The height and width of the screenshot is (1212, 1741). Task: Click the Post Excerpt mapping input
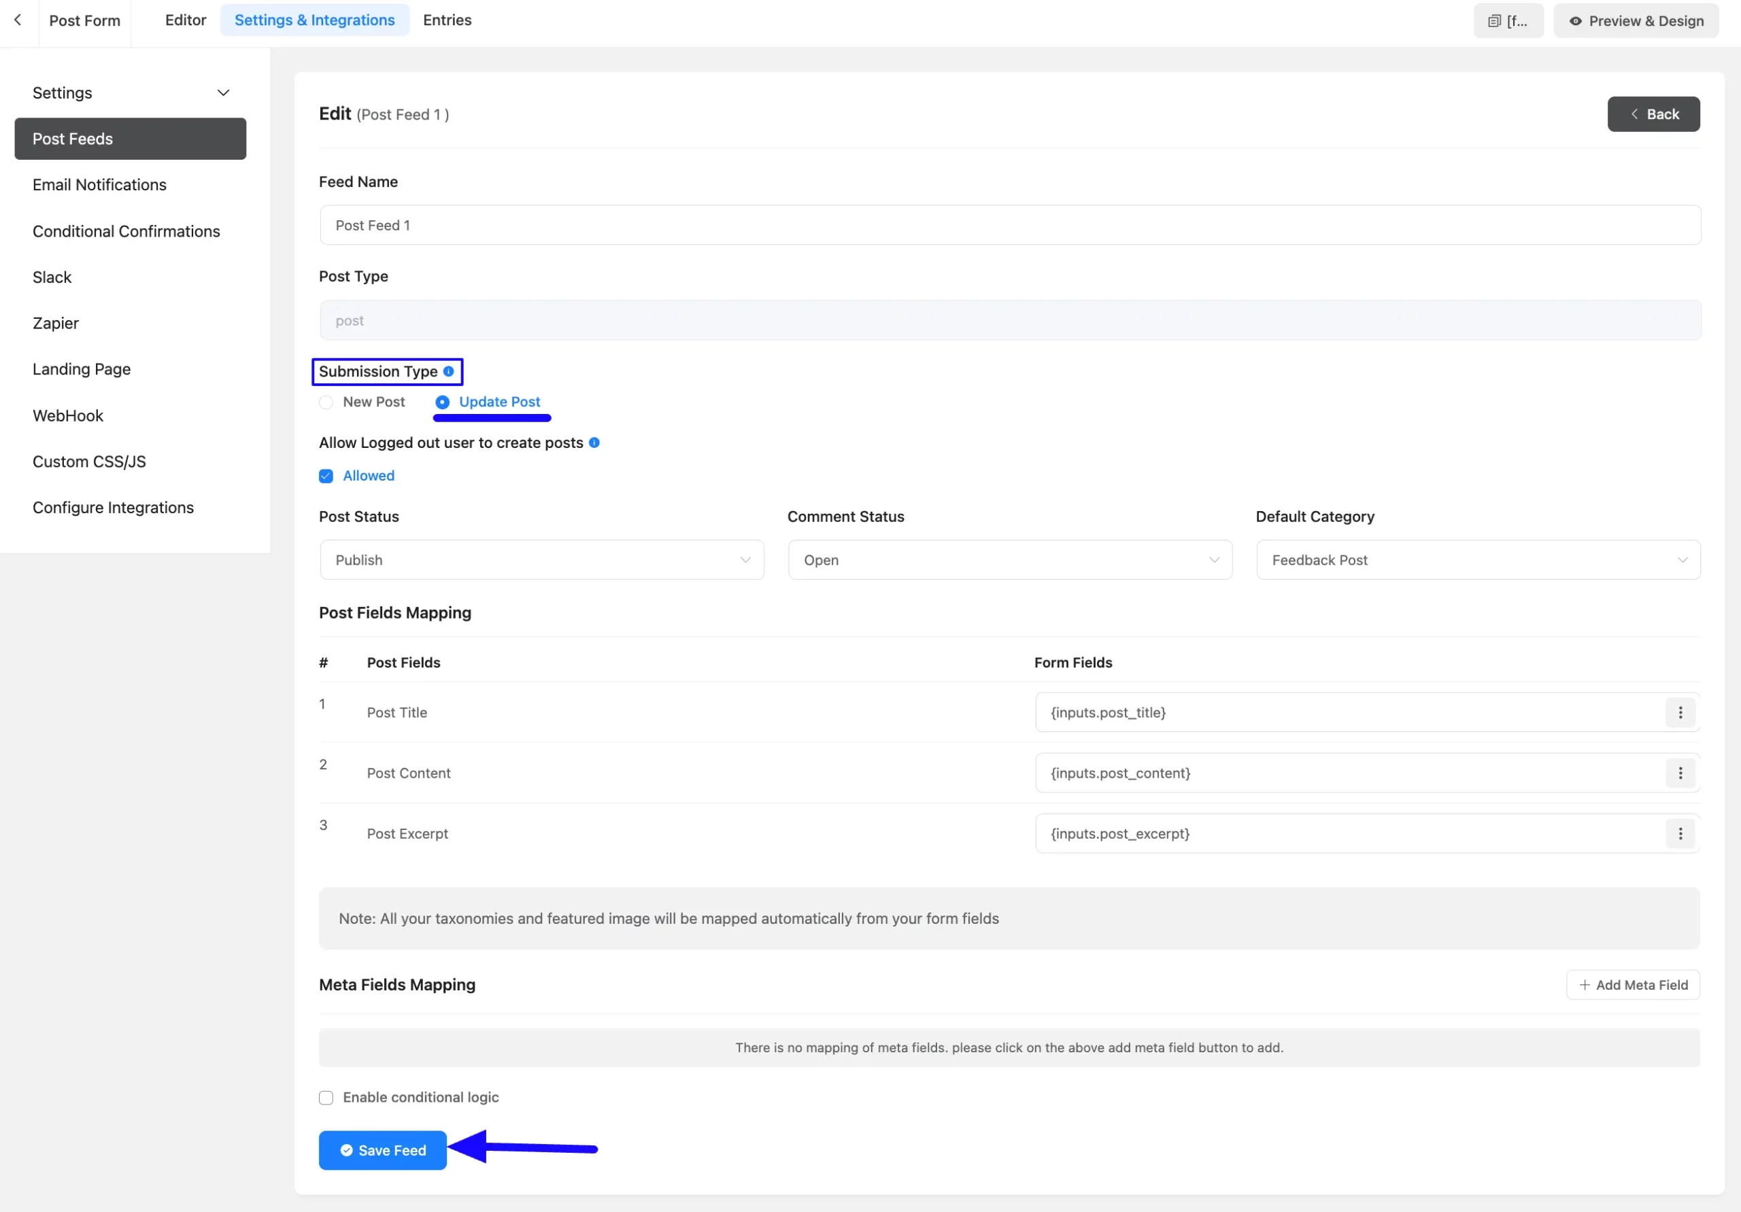tap(1350, 834)
